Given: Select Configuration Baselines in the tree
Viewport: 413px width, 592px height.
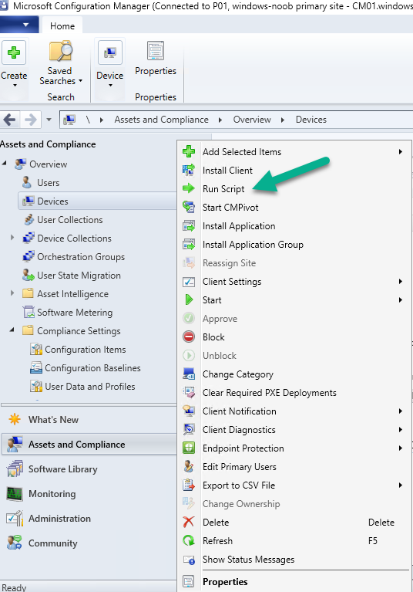Looking at the screenshot, I should pyautogui.click(x=92, y=367).
